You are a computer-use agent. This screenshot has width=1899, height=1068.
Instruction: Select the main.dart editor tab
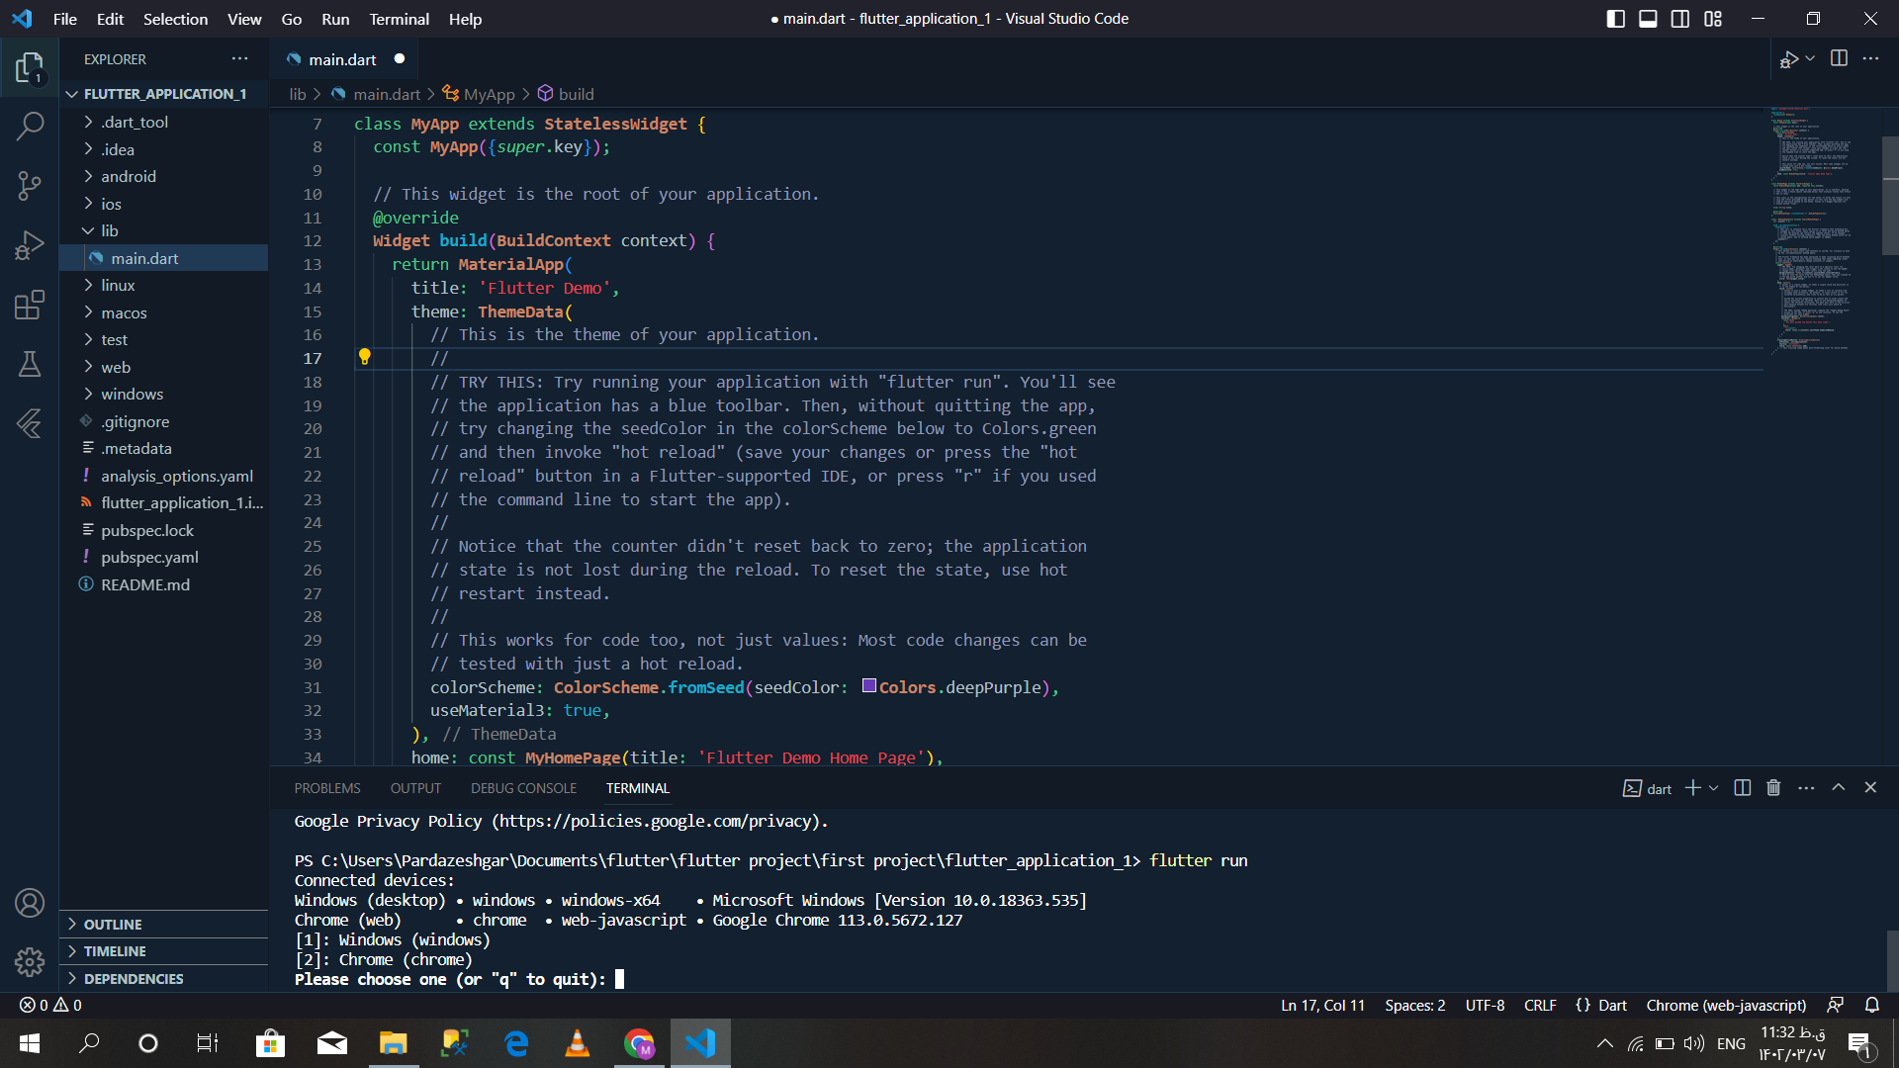click(x=343, y=59)
